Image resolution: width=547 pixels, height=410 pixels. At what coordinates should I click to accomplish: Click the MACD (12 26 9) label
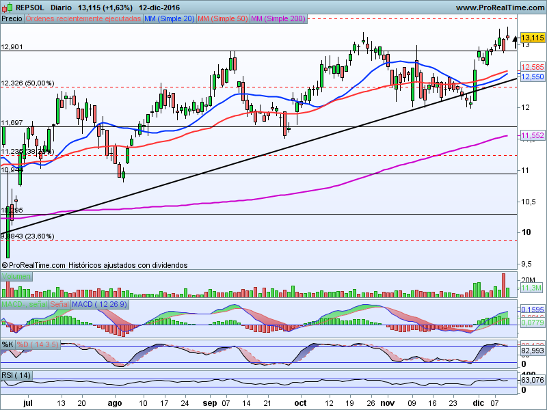point(99,304)
